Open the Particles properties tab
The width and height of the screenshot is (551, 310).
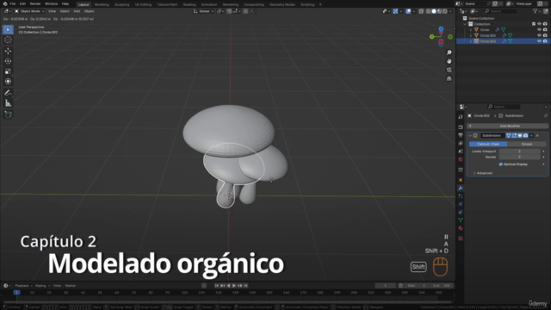pyautogui.click(x=461, y=196)
